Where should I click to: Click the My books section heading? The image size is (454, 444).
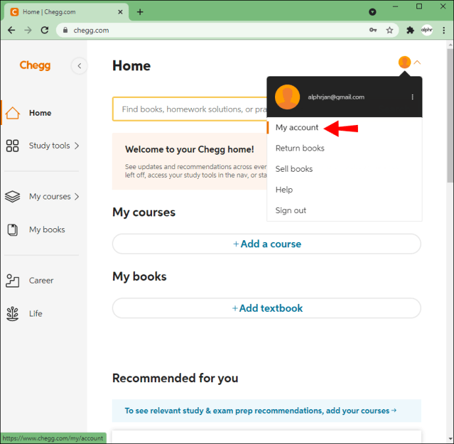pyautogui.click(x=139, y=276)
